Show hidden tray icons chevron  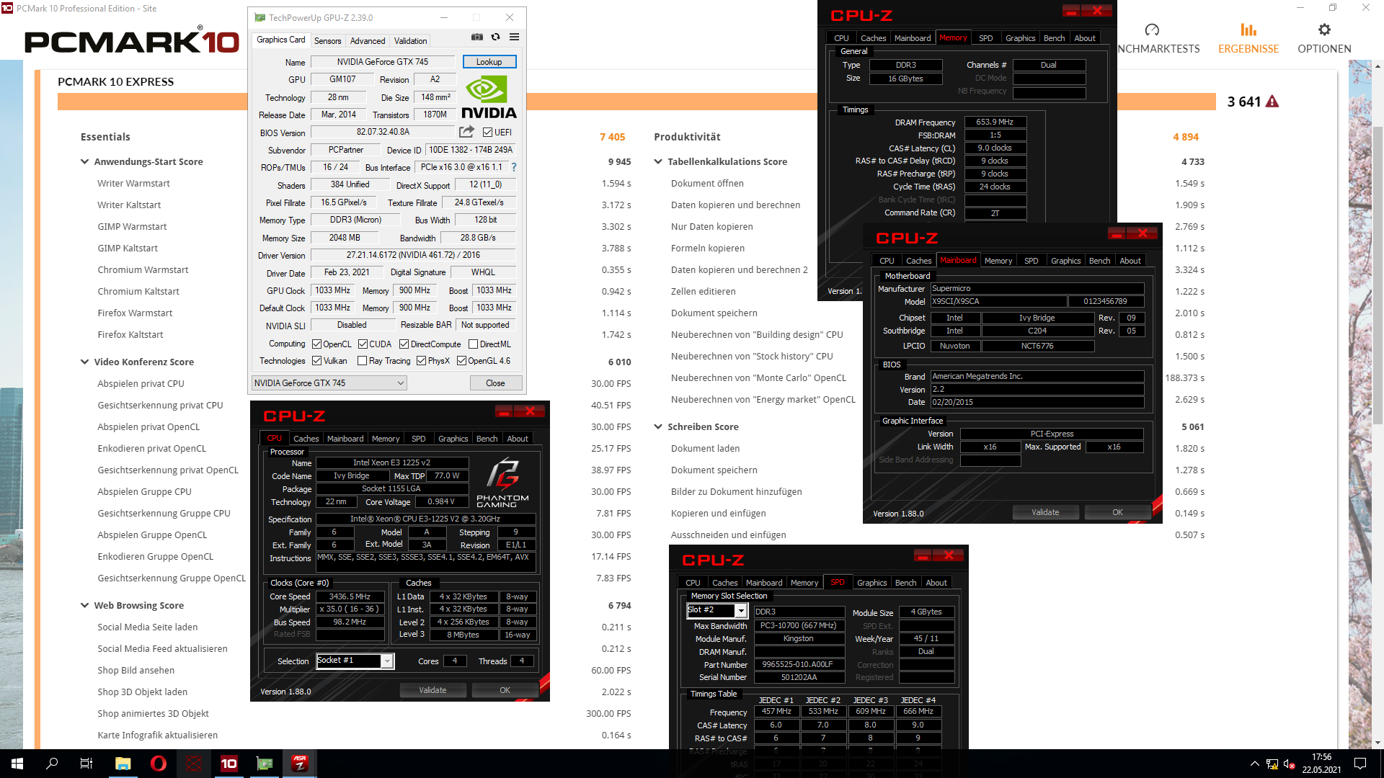click(1255, 764)
